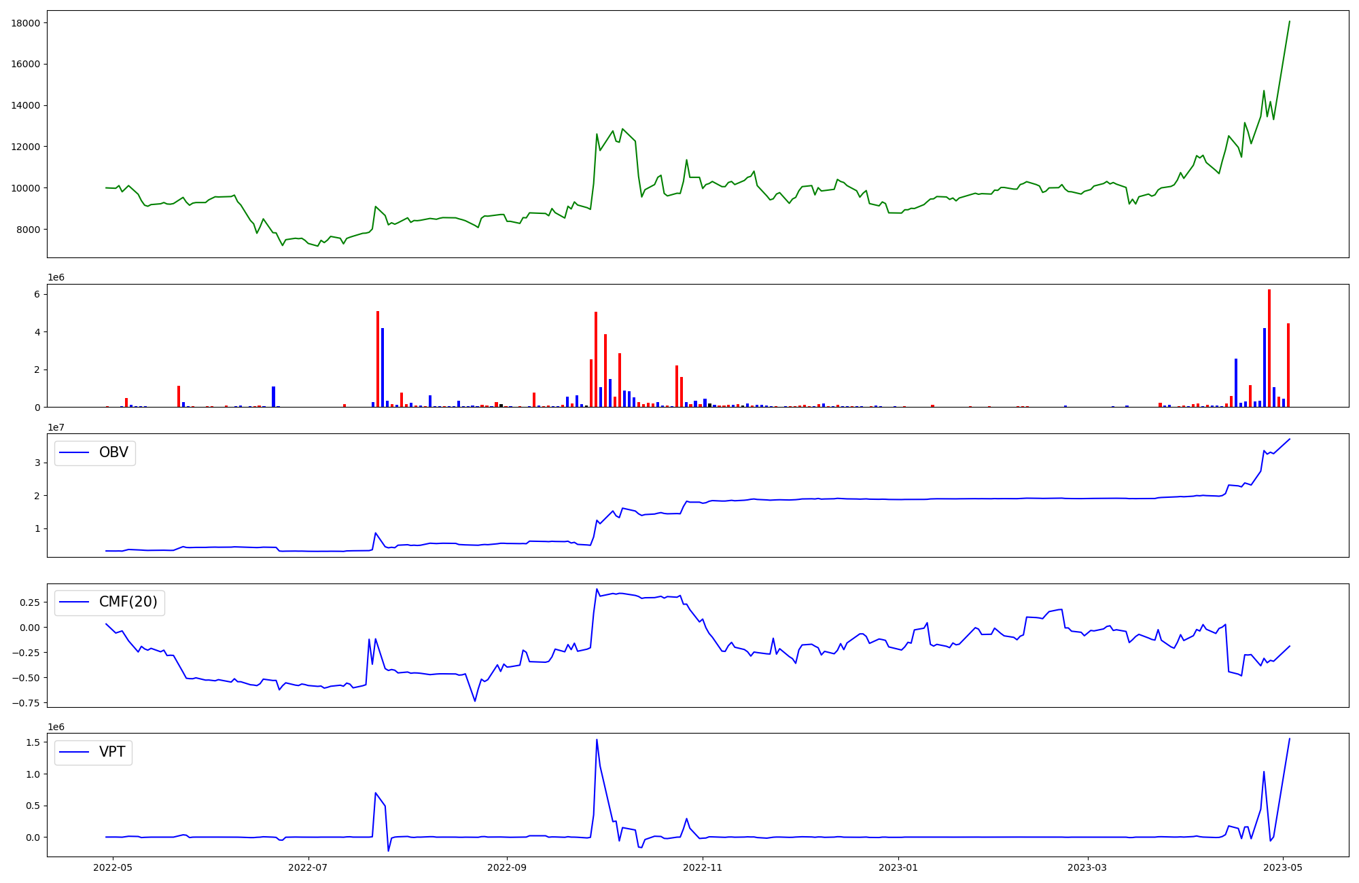Select the 2022-05 date tick label
This screenshot has height=883, width=1359.
tap(112, 867)
